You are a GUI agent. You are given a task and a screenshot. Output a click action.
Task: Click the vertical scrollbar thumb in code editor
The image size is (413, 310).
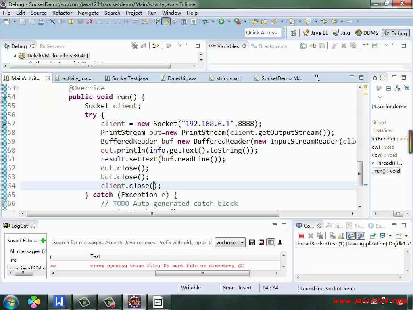[359, 174]
